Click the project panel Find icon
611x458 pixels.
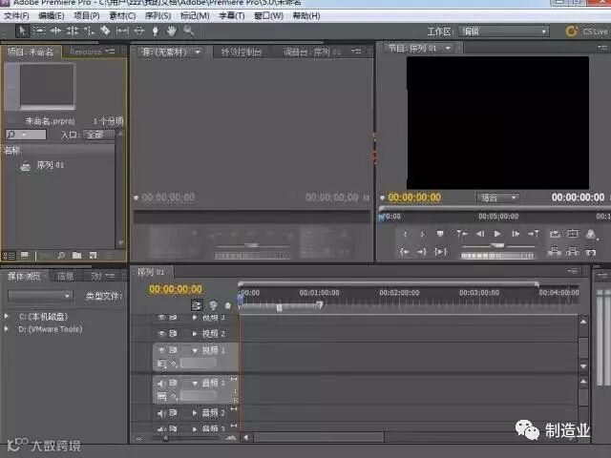pyautogui.click(x=61, y=255)
